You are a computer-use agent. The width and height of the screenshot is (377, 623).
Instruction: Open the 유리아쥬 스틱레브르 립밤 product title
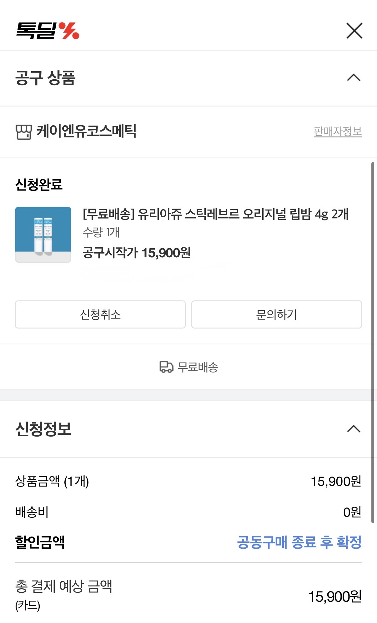(x=216, y=214)
